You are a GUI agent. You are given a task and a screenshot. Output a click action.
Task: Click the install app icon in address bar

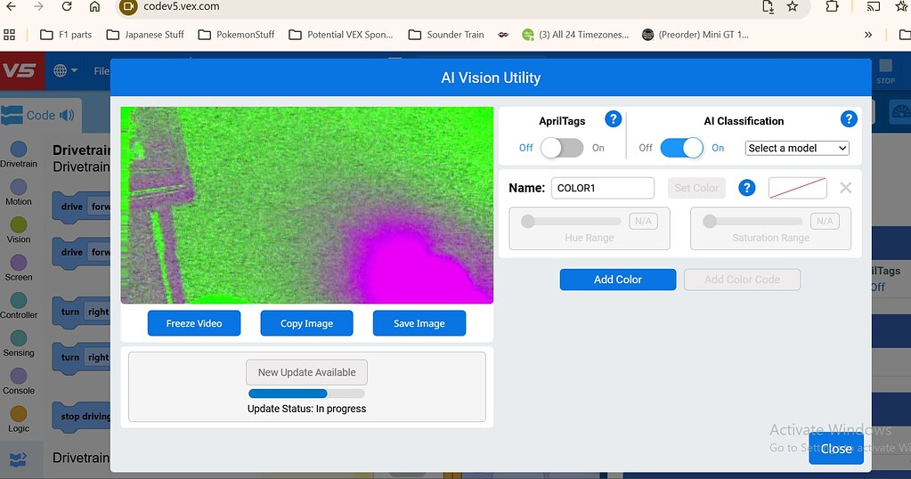point(769,6)
